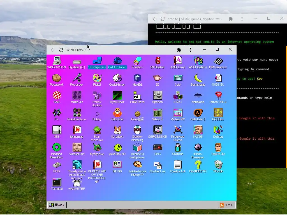The width and height of the screenshot is (287, 215).
Task: Open the G80.M3U audio file
Action: [x=218, y=78]
